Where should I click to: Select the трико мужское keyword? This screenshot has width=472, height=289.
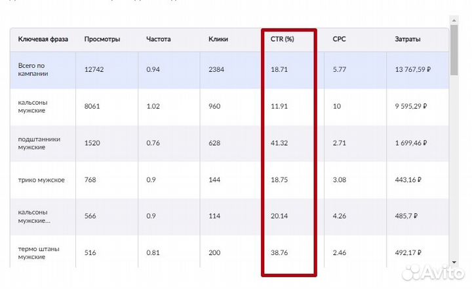(41, 180)
